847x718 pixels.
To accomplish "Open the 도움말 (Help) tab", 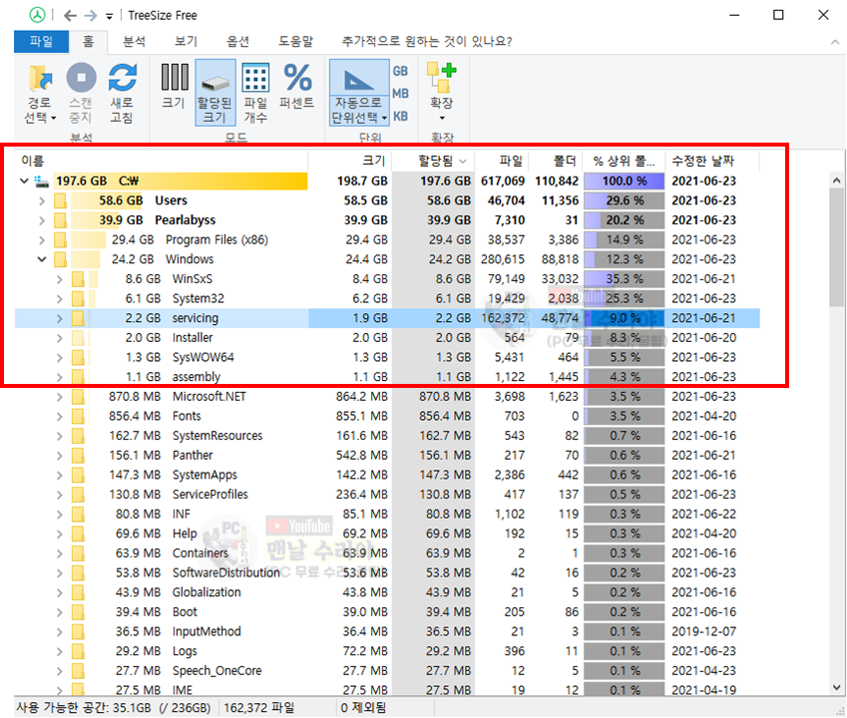I will [x=295, y=42].
